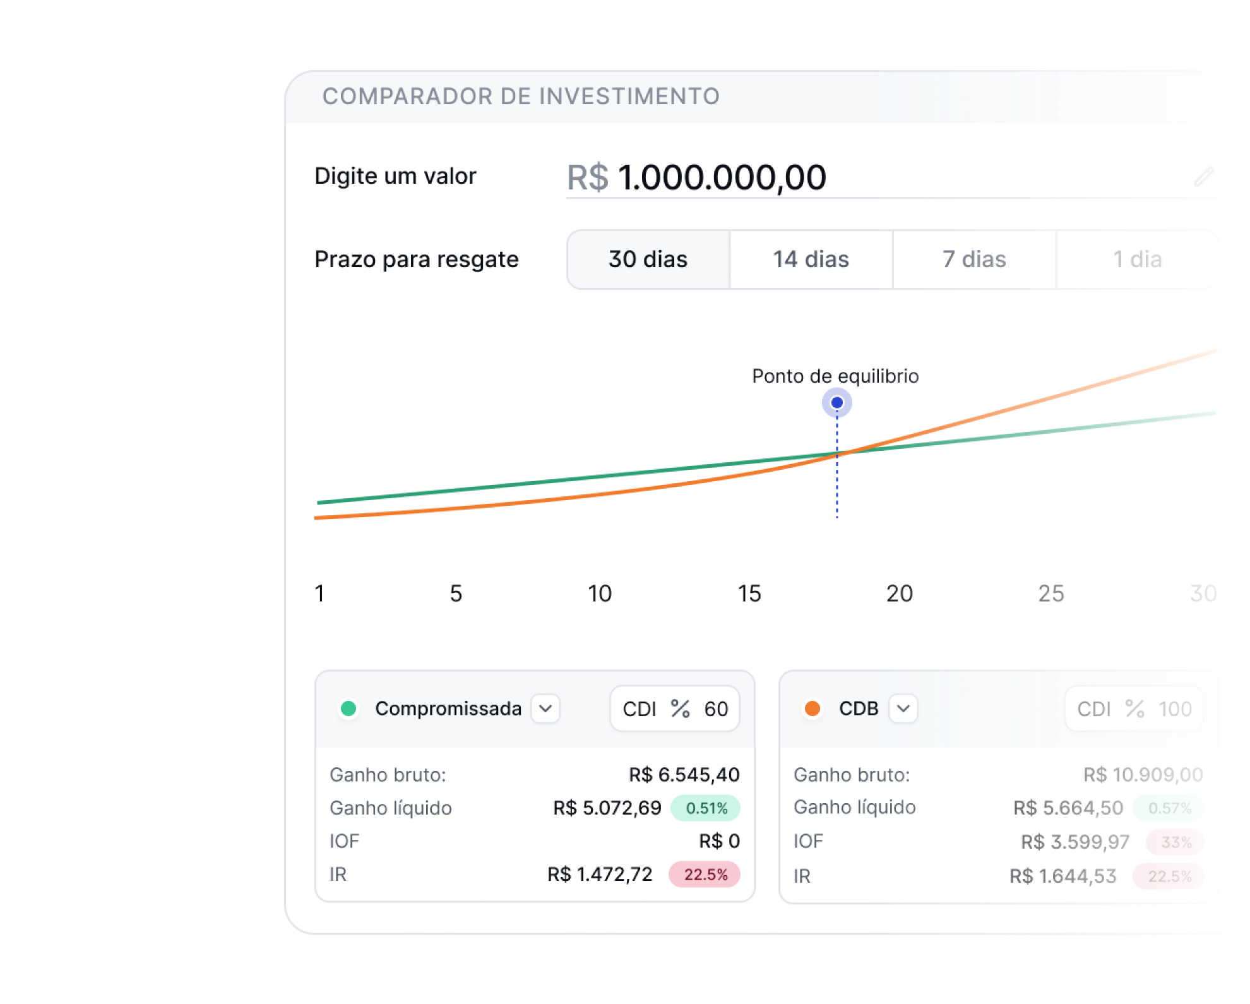Click the percent icon in CDB CDI box
The height and width of the screenshot is (1004, 1250).
click(x=1134, y=708)
